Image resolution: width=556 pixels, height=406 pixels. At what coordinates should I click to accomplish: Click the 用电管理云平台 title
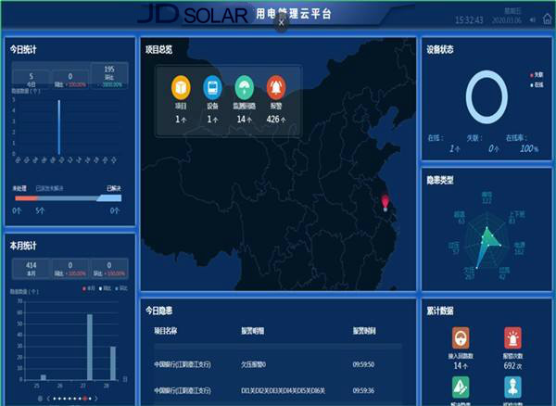tap(293, 14)
